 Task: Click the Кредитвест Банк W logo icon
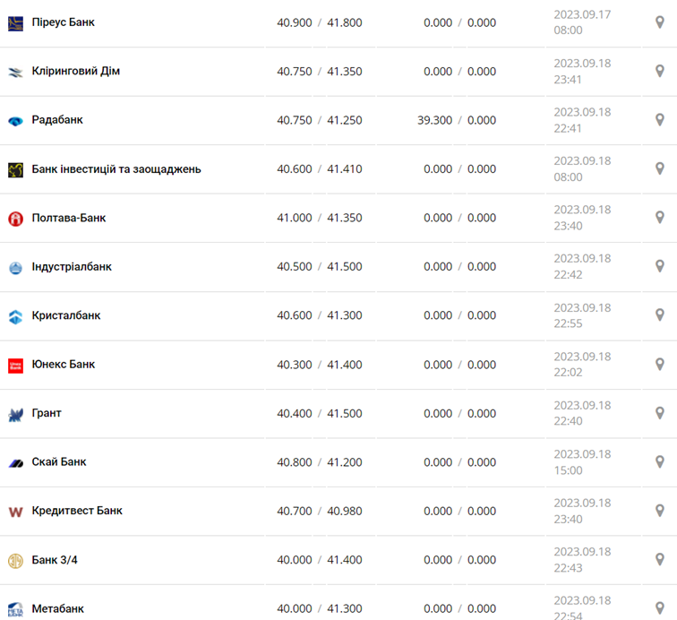point(15,512)
